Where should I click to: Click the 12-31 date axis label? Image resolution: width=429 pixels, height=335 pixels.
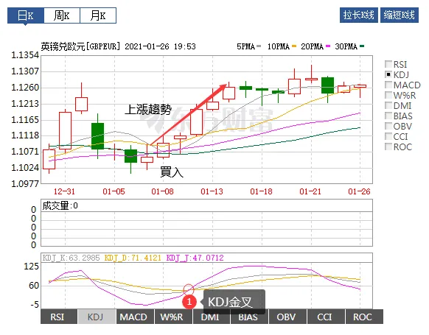(64, 191)
